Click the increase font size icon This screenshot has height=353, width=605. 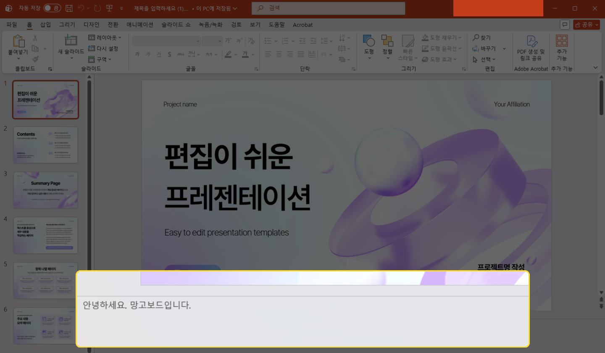(228, 41)
